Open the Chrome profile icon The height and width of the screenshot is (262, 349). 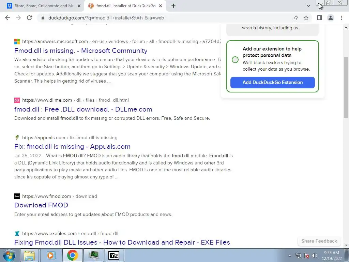click(x=331, y=18)
